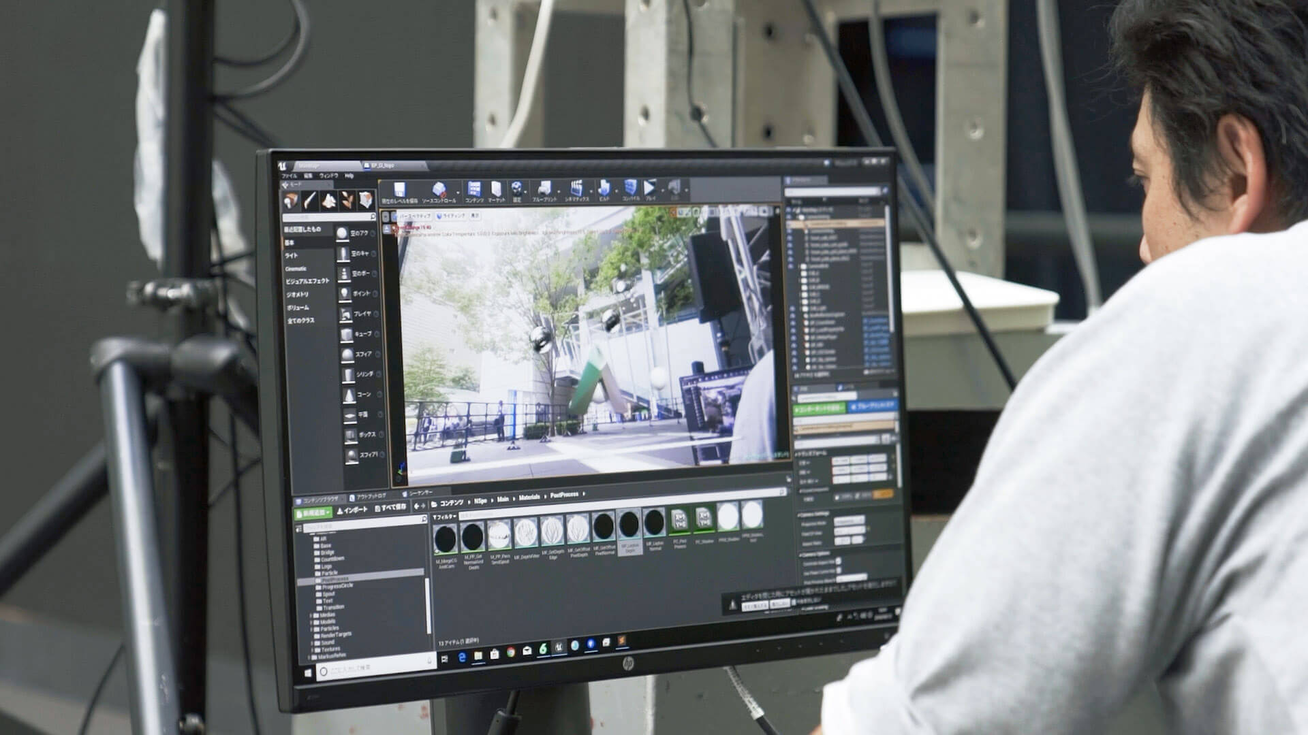The width and height of the screenshot is (1308, 735).
Task: Open the Settings toolbar icon
Action: pyautogui.click(x=517, y=189)
